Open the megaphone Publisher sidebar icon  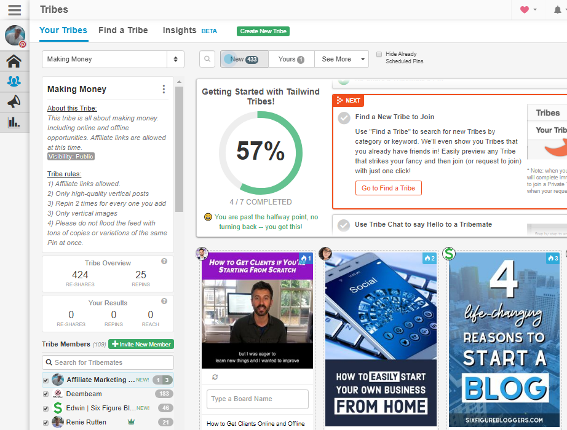click(x=14, y=102)
